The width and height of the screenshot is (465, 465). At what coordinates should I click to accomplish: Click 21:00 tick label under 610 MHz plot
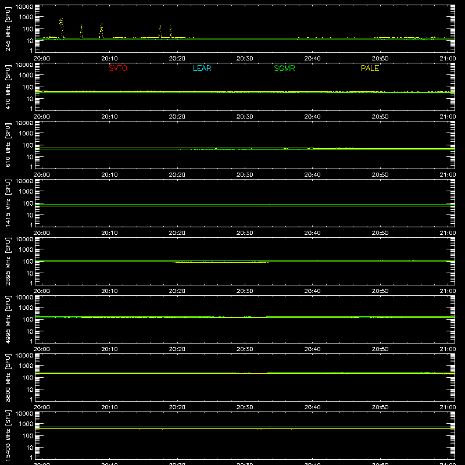448,175
